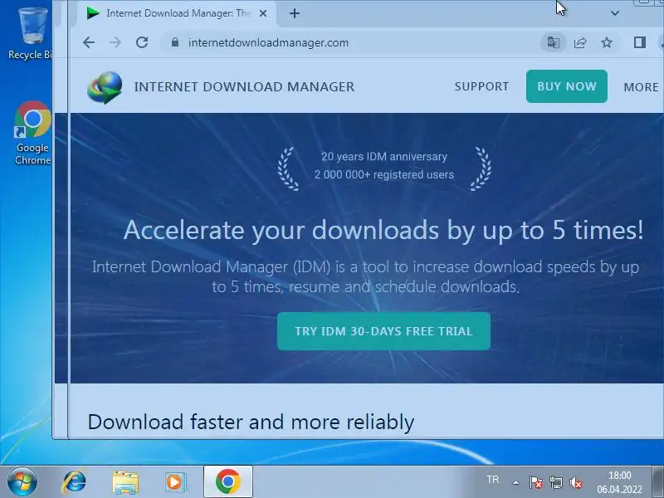Click the IDM globe logo
Screen dimensions: 664x498
click(x=105, y=87)
